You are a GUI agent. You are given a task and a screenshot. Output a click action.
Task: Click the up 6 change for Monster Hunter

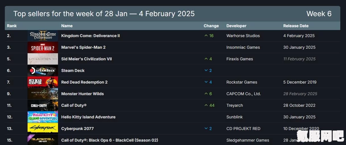click(x=208, y=94)
